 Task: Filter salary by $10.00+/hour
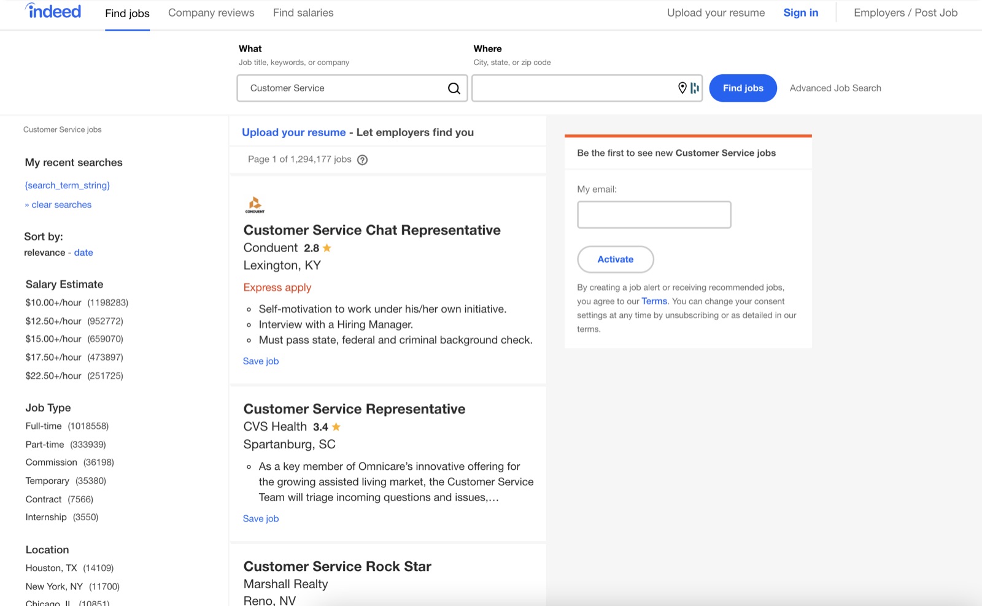[77, 303]
